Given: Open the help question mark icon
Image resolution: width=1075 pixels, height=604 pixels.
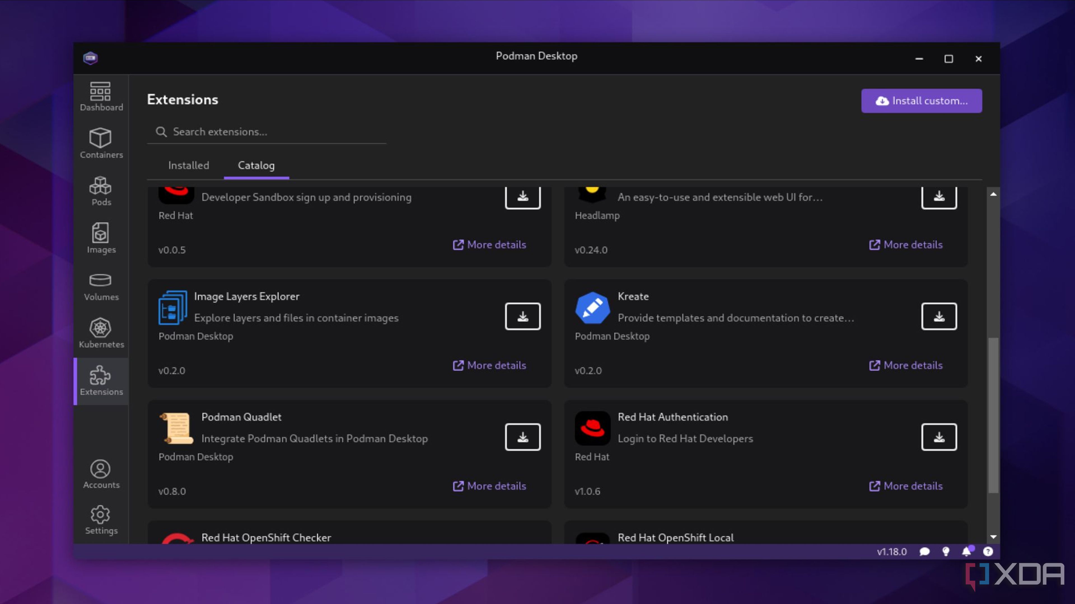Looking at the screenshot, I should 988,551.
